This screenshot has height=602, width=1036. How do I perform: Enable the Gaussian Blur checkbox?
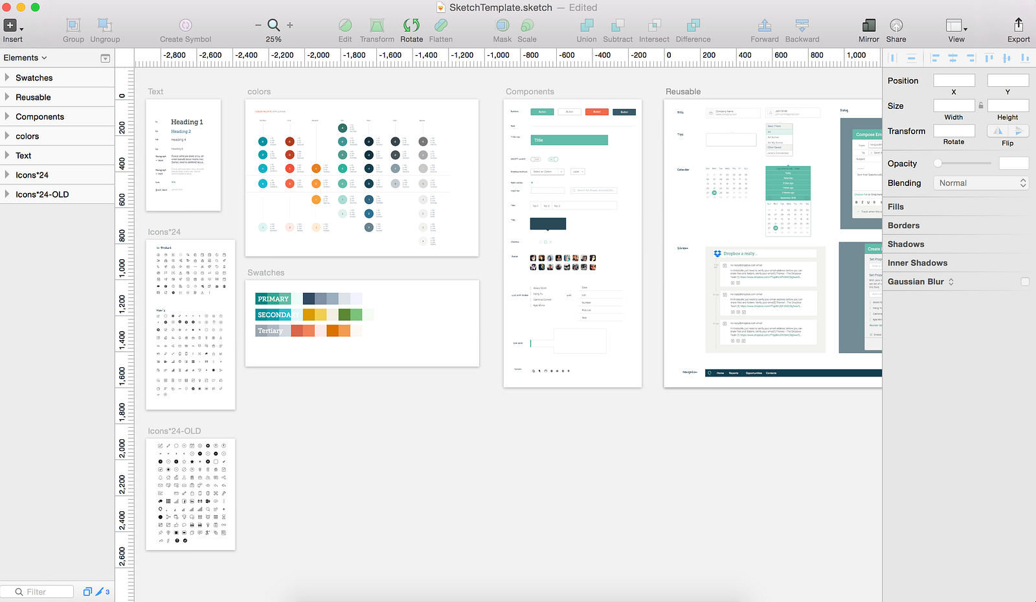pos(1025,281)
